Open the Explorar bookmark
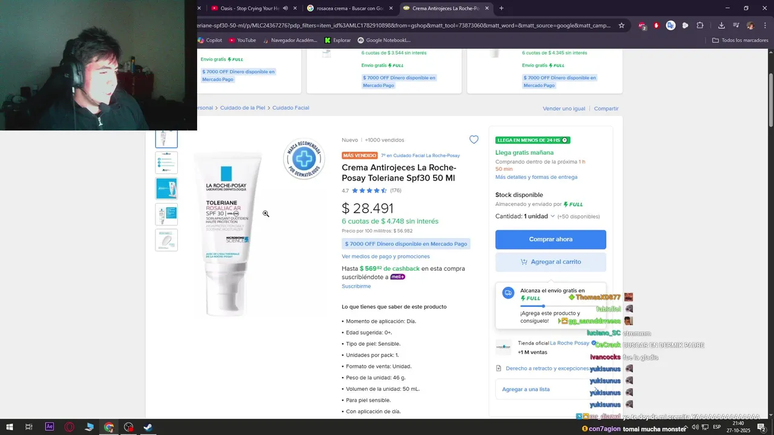The height and width of the screenshot is (435, 774). (337, 40)
